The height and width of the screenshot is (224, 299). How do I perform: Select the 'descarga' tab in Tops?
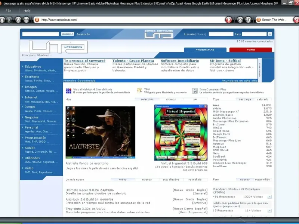(x=245, y=99)
